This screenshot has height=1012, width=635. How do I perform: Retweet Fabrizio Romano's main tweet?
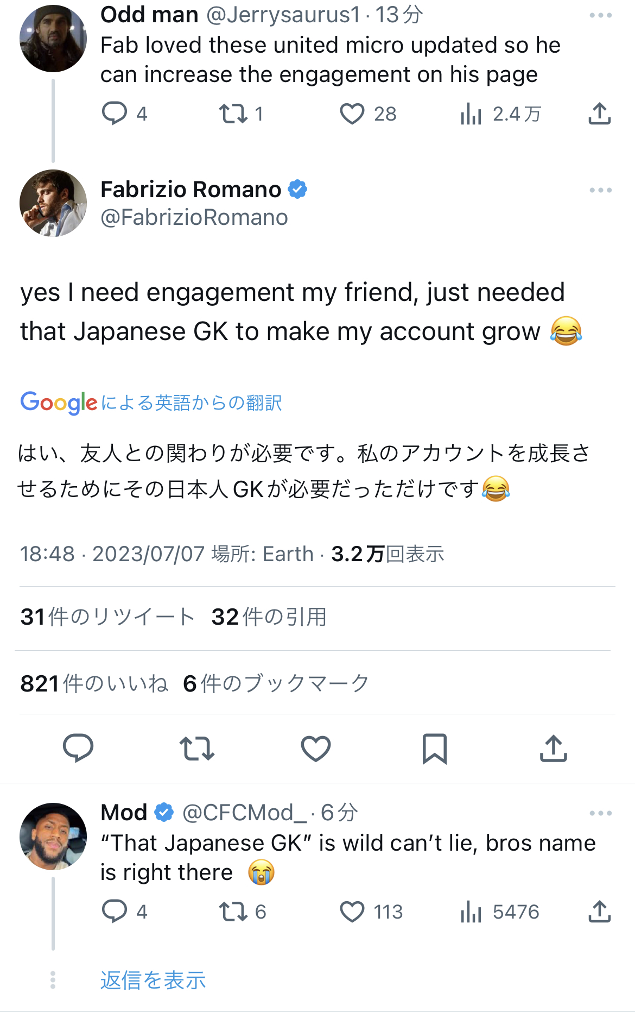coord(197,749)
